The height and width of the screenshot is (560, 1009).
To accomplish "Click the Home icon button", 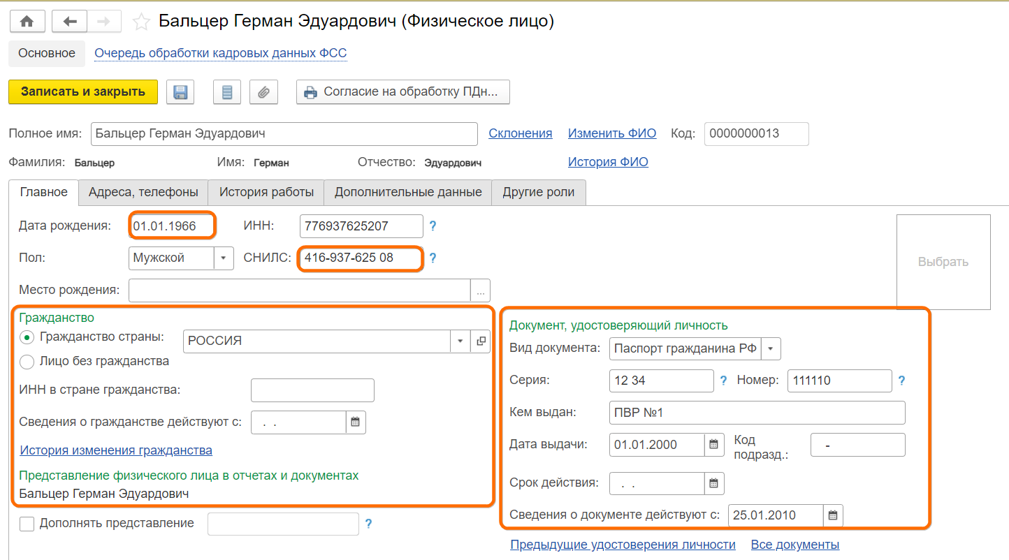I will (27, 22).
